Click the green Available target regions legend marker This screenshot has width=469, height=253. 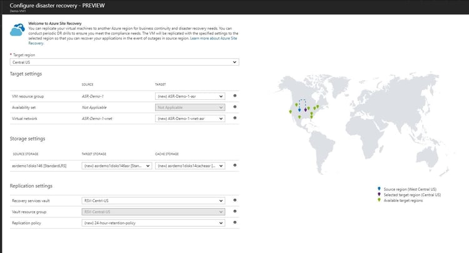click(x=379, y=200)
